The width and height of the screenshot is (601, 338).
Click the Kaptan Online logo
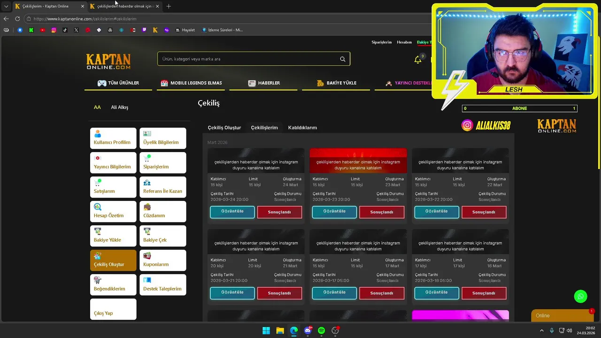[x=108, y=61]
